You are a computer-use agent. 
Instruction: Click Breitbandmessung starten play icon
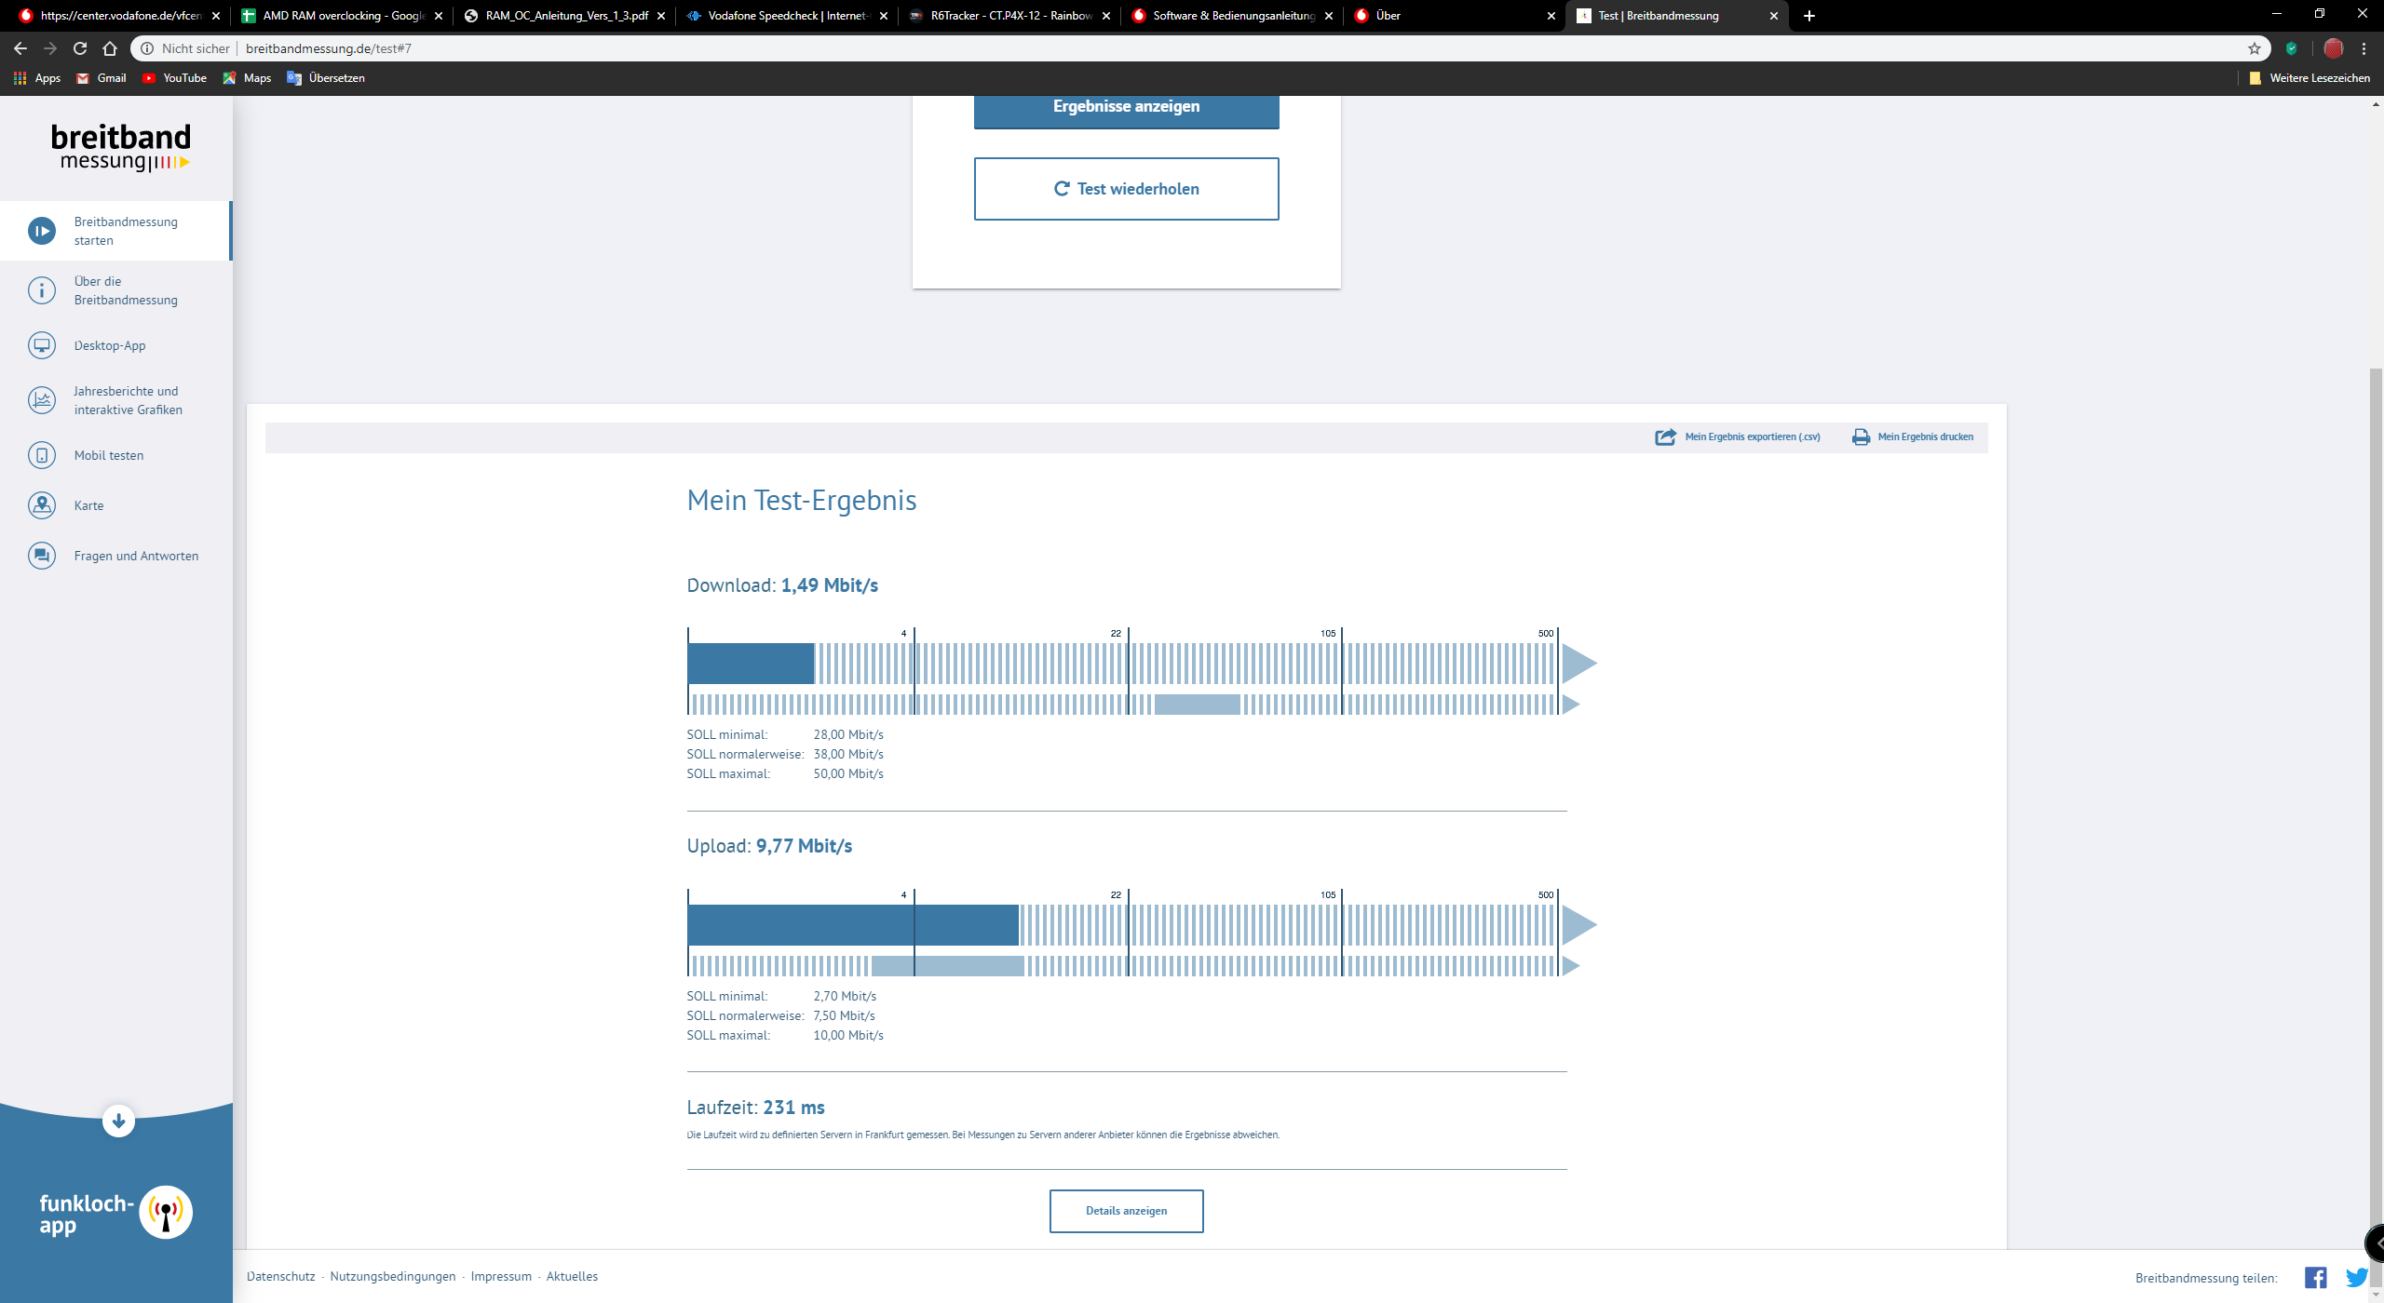point(42,231)
